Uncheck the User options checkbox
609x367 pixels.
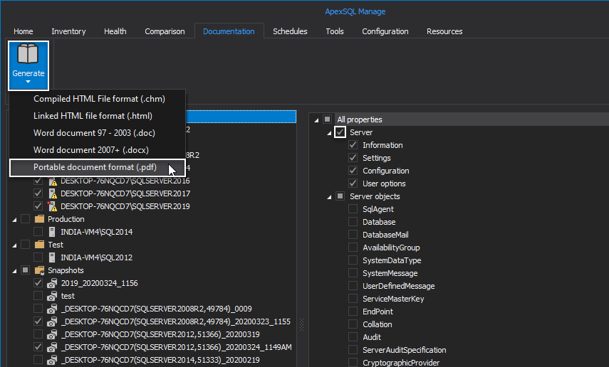353,183
